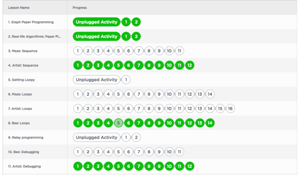The width and height of the screenshot is (299, 175).
Task: Open Unplugged Activity in Getting Loopy
Action: 97,80
